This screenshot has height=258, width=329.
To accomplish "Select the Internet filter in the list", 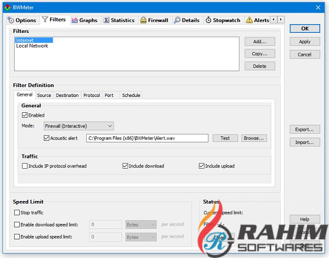I will point(33,40).
